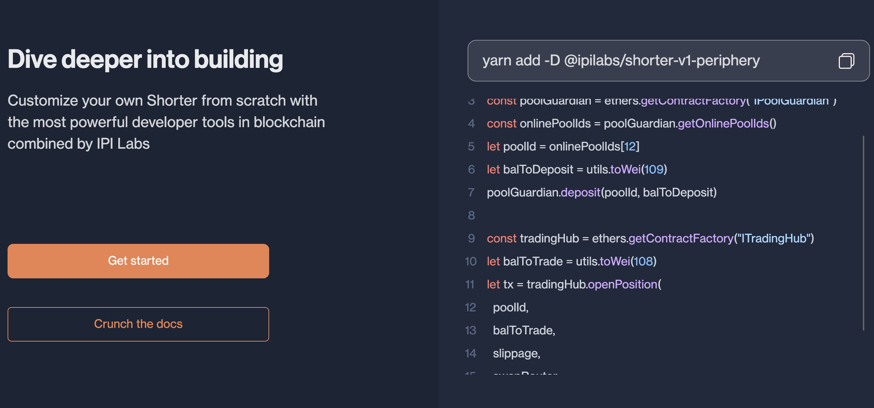Click the openPosition call on line 11

tap(624, 284)
